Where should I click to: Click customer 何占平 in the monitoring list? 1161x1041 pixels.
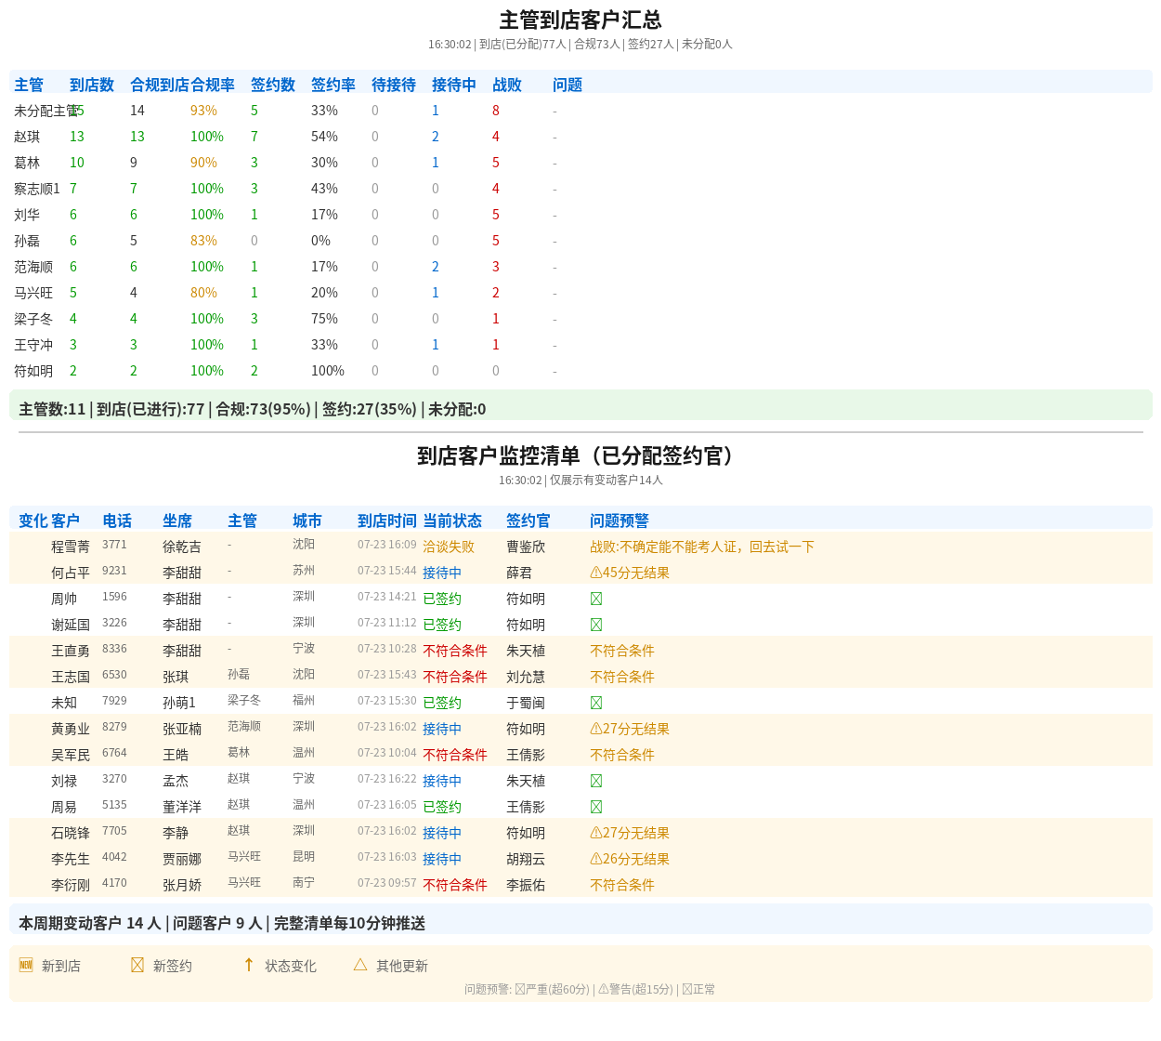[x=71, y=573]
